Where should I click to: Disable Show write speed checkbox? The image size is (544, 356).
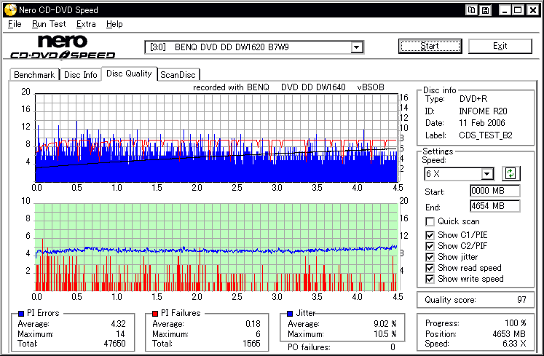[x=430, y=279]
